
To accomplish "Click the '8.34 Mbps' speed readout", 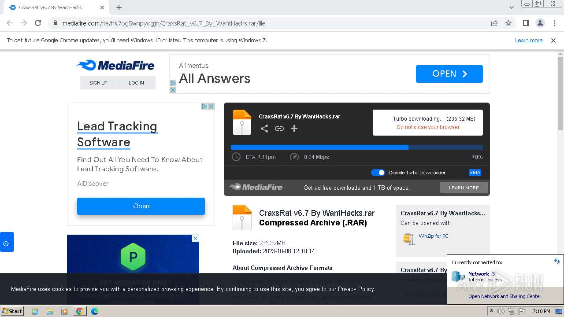I will [316, 157].
